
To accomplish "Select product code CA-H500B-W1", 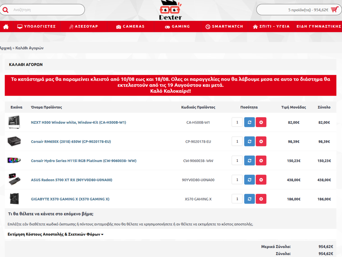I will [x=198, y=122].
